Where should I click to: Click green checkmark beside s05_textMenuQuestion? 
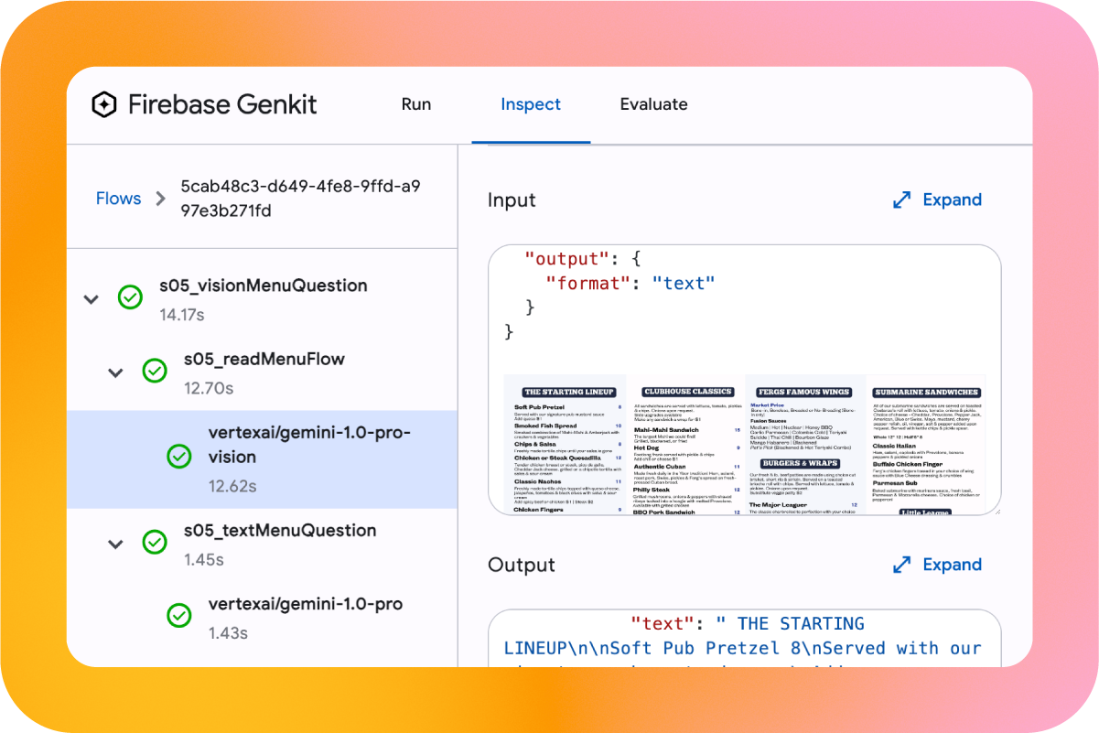pos(155,543)
